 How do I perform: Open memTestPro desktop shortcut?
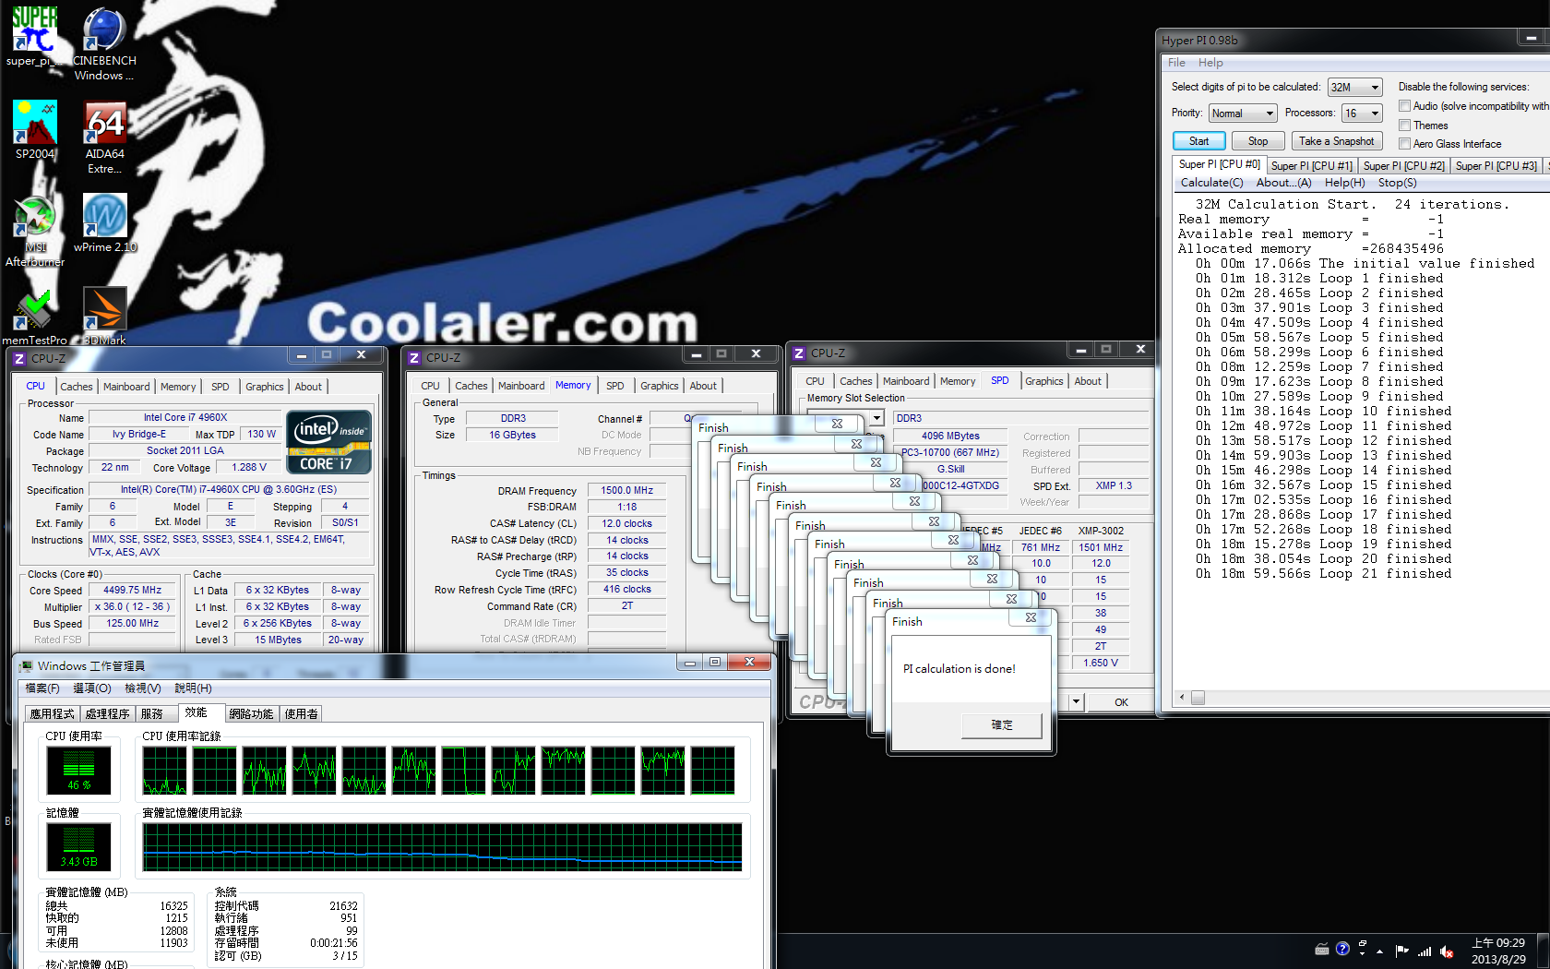[35, 317]
